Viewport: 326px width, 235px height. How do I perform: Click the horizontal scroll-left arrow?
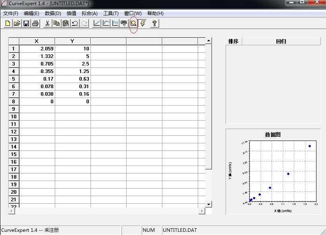[x=12, y=211]
